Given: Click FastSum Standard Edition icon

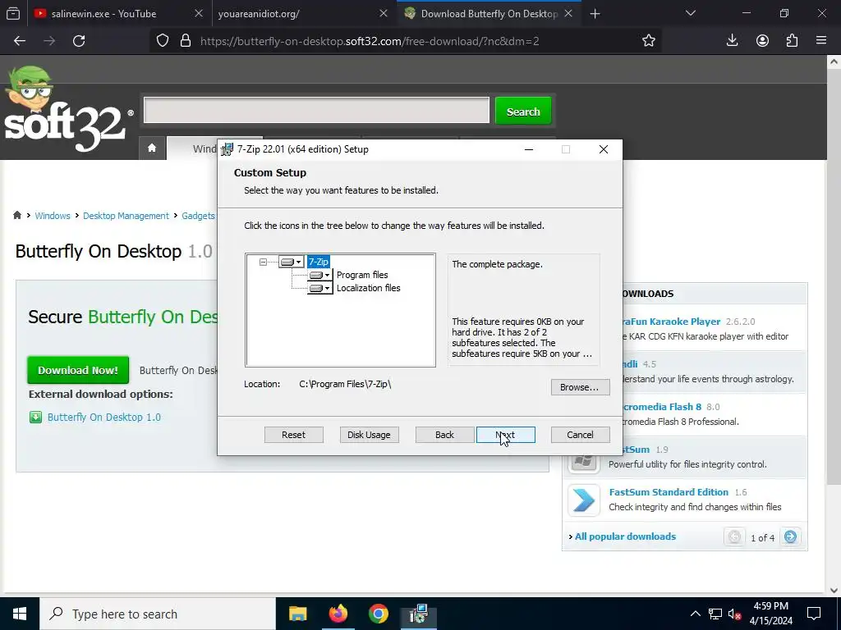Looking at the screenshot, I should point(584,500).
